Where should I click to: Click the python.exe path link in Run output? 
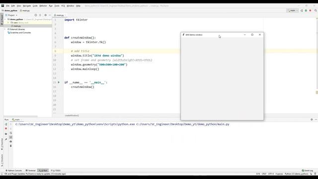(75, 124)
